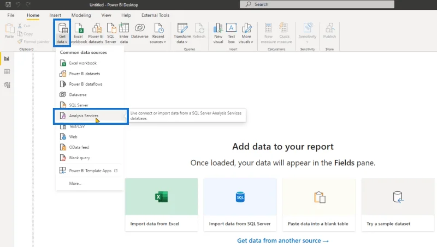Insert a Text box from ribbon
This screenshot has height=247, width=437.
(x=231, y=33)
